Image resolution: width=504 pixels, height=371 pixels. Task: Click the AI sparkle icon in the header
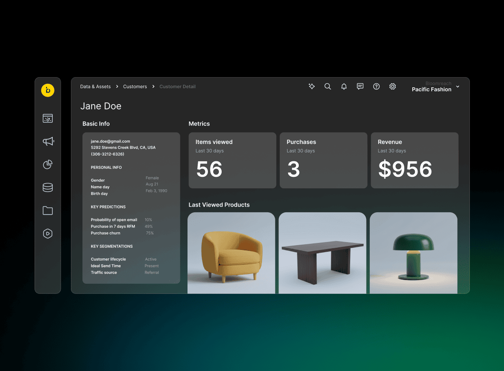click(x=312, y=86)
